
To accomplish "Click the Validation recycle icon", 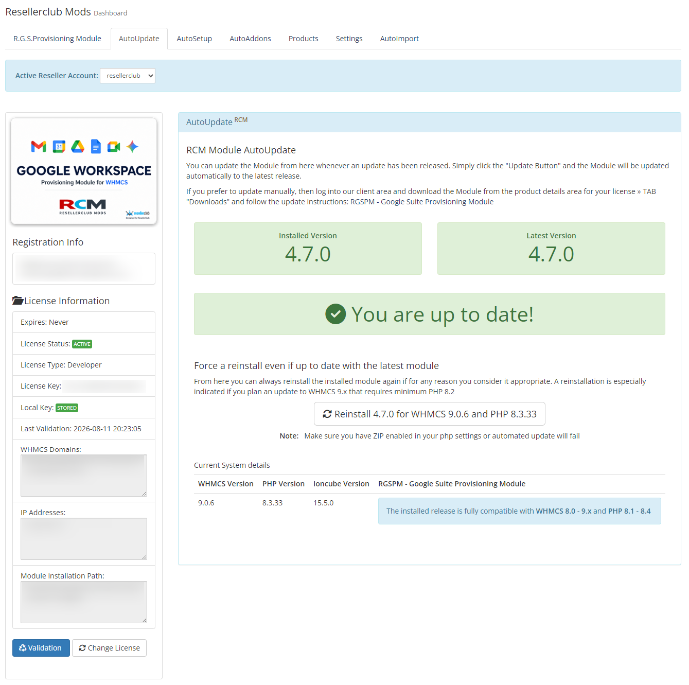I will pos(23,648).
